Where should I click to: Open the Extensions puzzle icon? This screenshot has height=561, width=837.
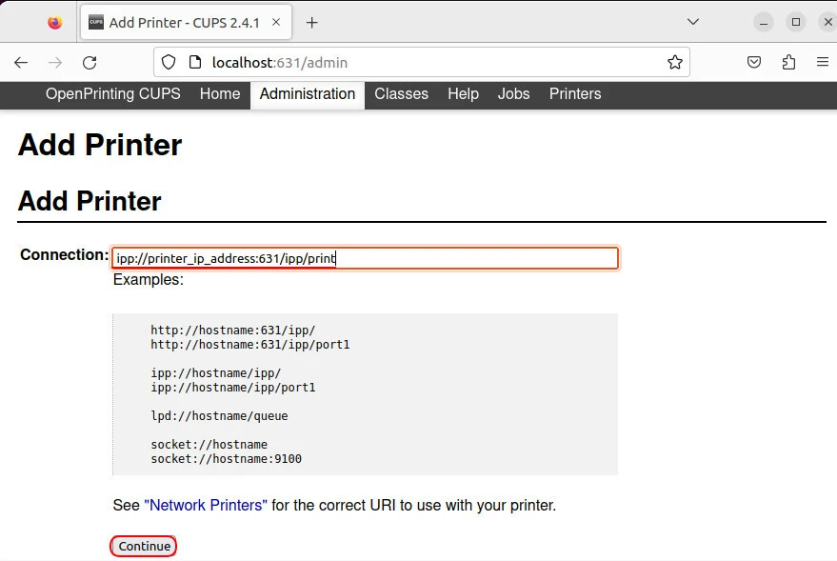788,63
